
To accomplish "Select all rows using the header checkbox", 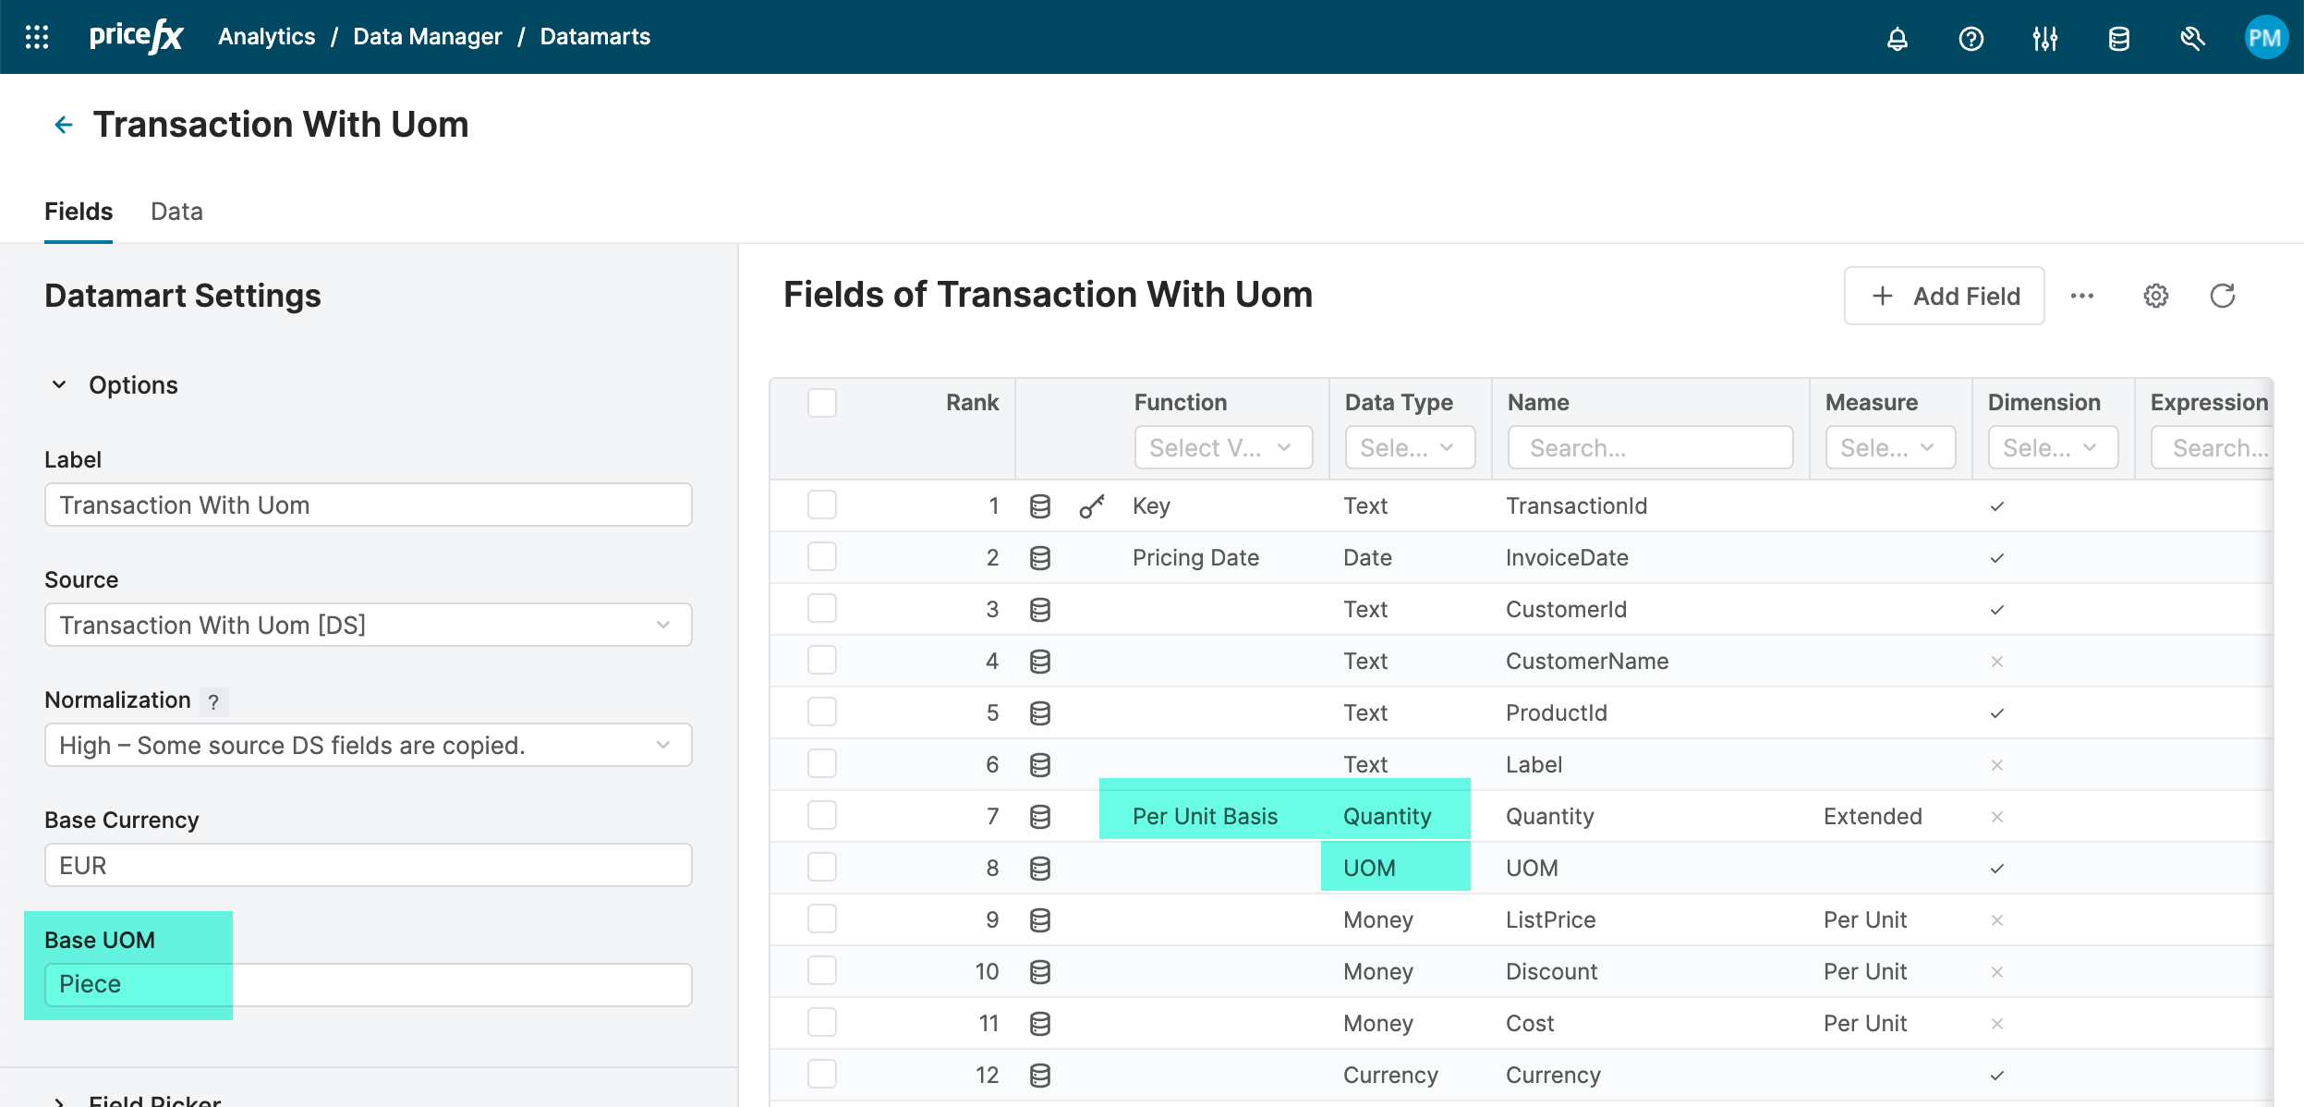I will pos(821,403).
